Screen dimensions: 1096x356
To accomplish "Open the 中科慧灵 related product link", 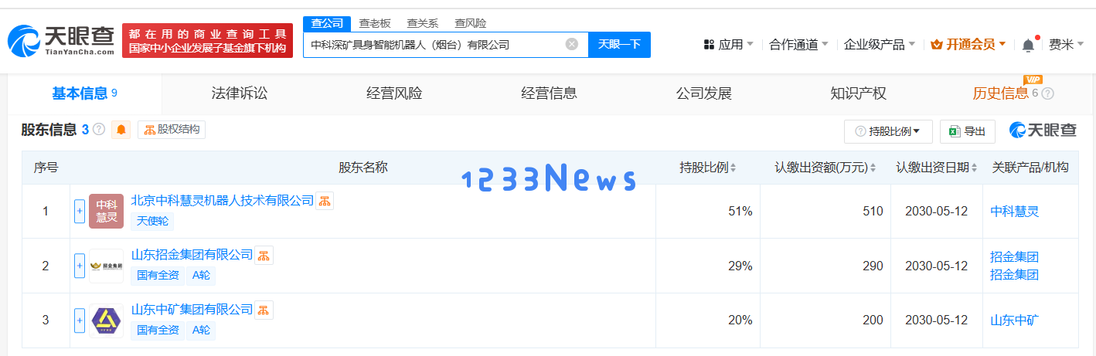I will pyautogui.click(x=1015, y=211).
